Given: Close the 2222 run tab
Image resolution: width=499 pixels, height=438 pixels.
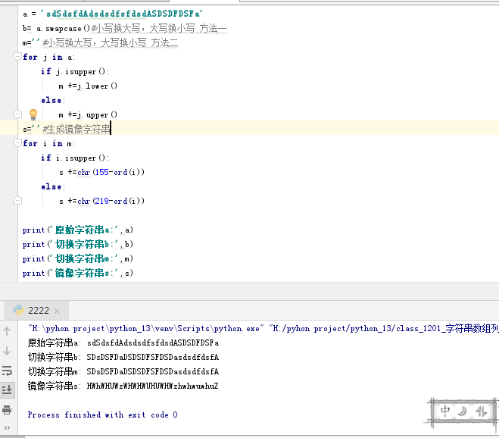Looking at the screenshot, I should click(57, 311).
